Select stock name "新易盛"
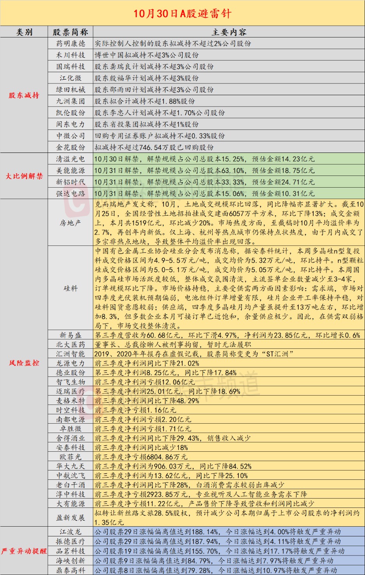 coord(71,335)
